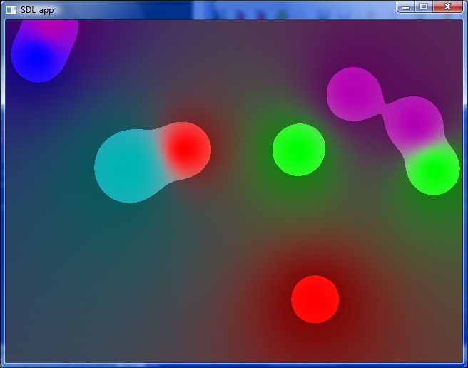Image resolution: width=468 pixels, height=368 pixels.
Task: Close the SDL_app window
Action: point(447,7)
